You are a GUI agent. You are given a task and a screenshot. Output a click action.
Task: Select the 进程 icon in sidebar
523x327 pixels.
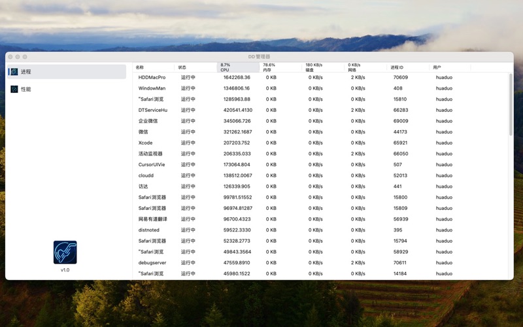tap(14, 72)
